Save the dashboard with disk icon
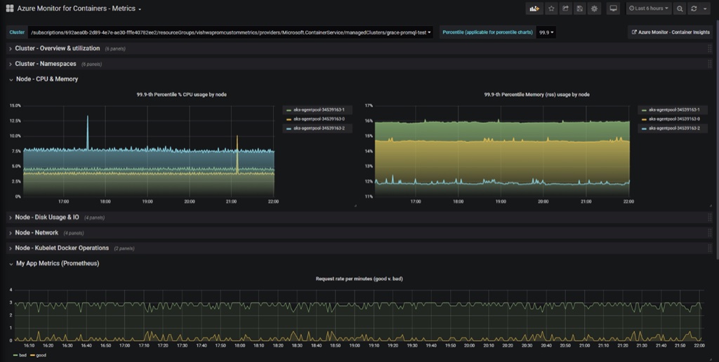719x362 pixels. pos(579,8)
